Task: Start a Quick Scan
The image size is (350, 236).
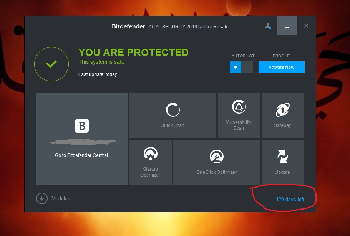Action: [173, 116]
